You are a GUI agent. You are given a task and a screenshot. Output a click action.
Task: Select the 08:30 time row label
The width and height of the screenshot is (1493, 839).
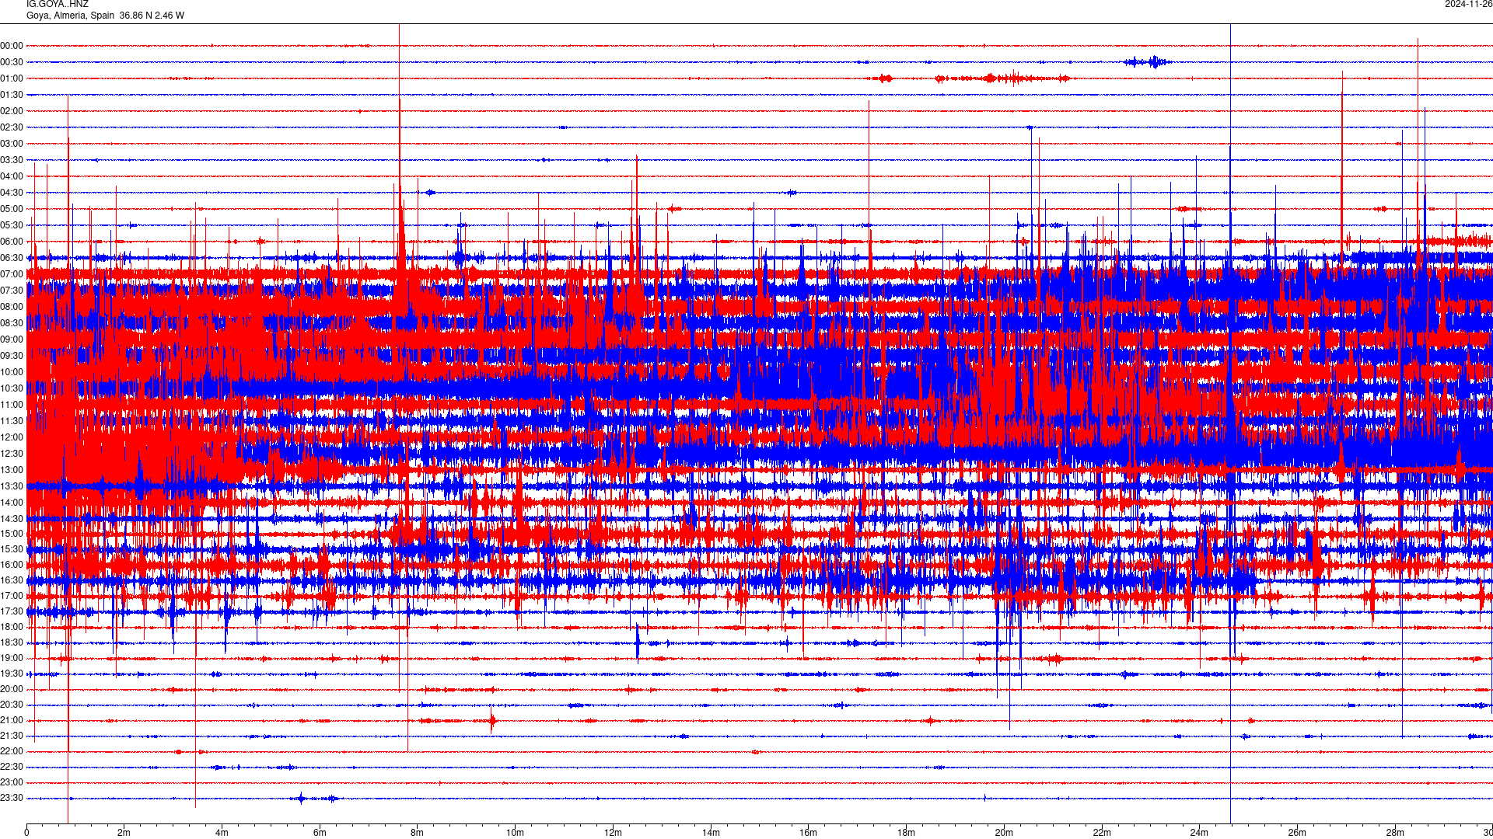[12, 323]
